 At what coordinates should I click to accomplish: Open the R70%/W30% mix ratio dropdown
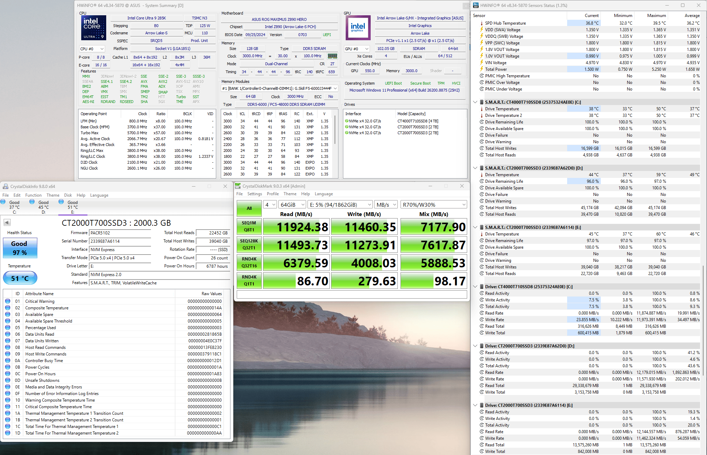click(x=434, y=205)
